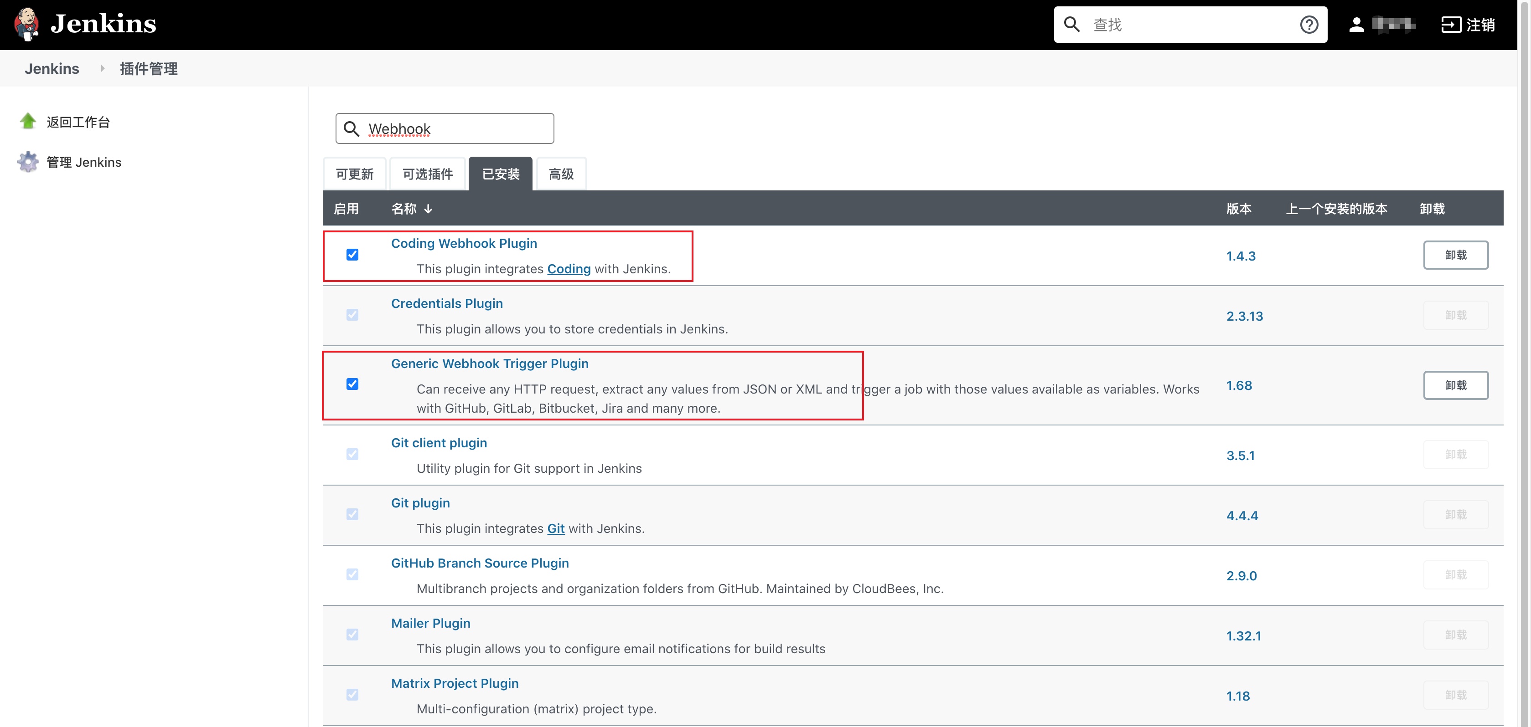Open the 可选插件 available plugins tab
1531x727 pixels.
(427, 174)
